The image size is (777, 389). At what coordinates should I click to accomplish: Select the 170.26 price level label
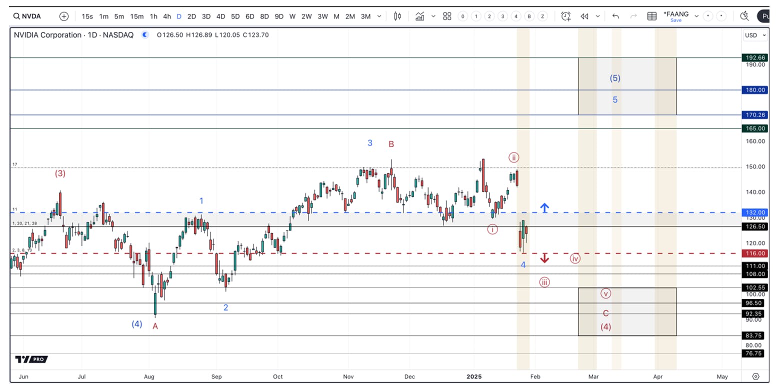(x=755, y=115)
